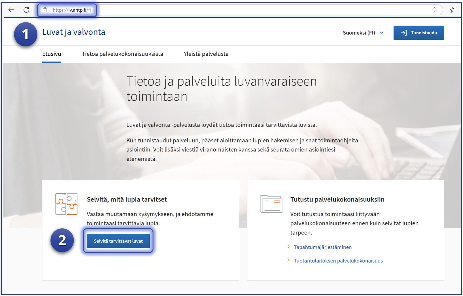The image size is (463, 296).
Task: Click the browser back arrow
Action: coord(11,10)
